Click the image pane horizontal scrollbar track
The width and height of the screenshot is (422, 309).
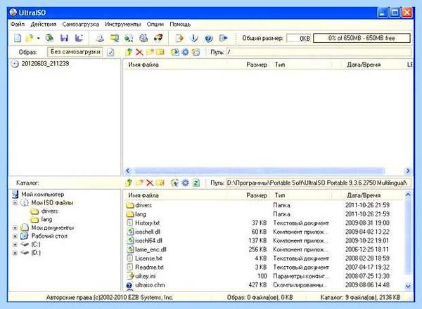point(259,171)
